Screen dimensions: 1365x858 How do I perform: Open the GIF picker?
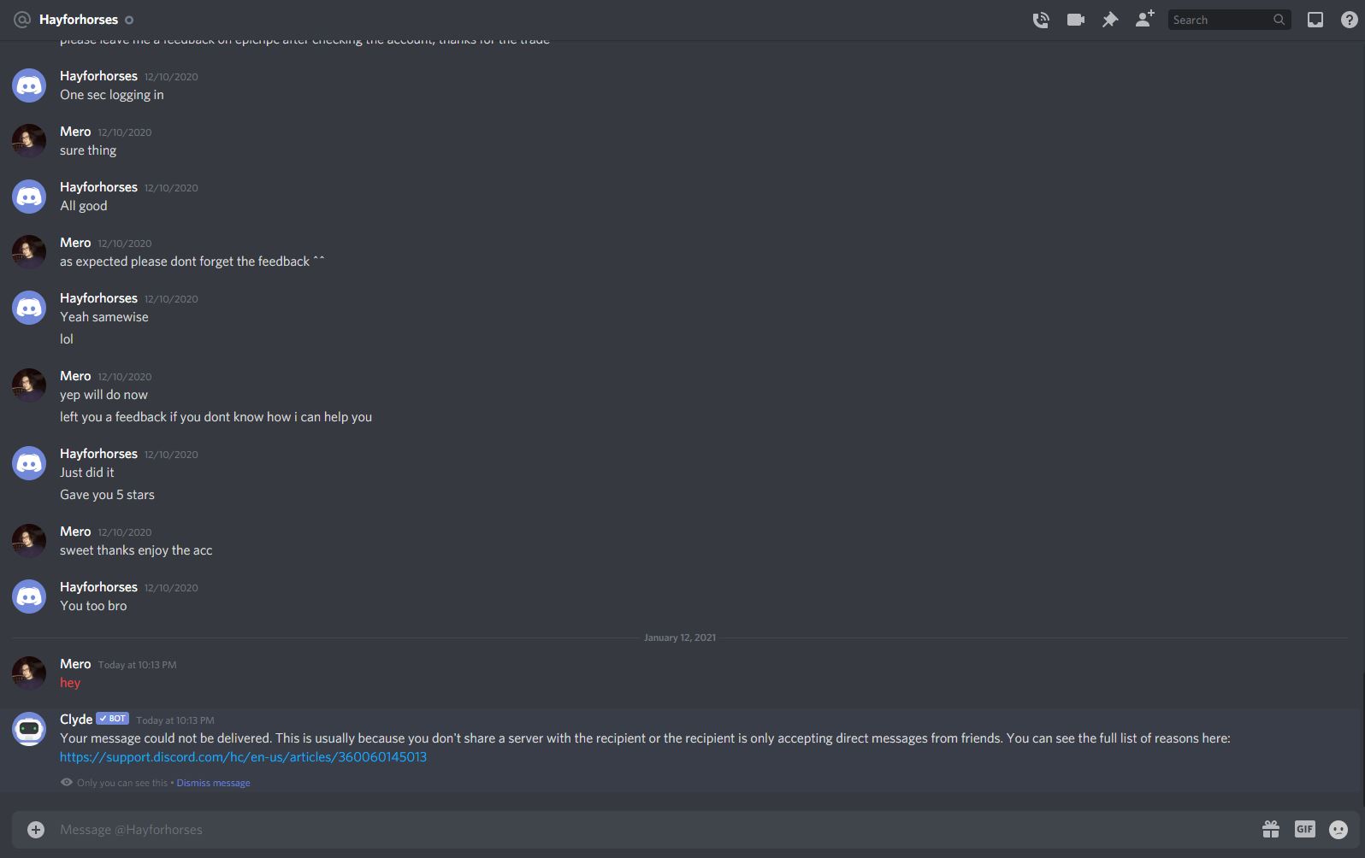point(1304,829)
